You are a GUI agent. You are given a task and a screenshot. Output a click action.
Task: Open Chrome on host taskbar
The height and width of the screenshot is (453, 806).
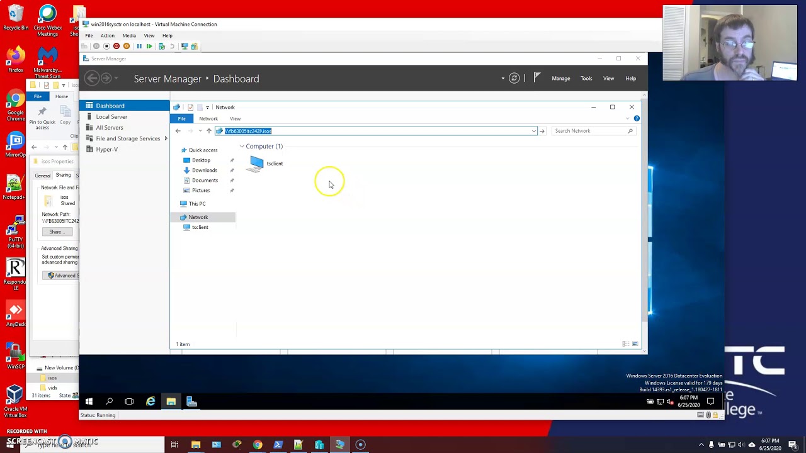(x=258, y=445)
